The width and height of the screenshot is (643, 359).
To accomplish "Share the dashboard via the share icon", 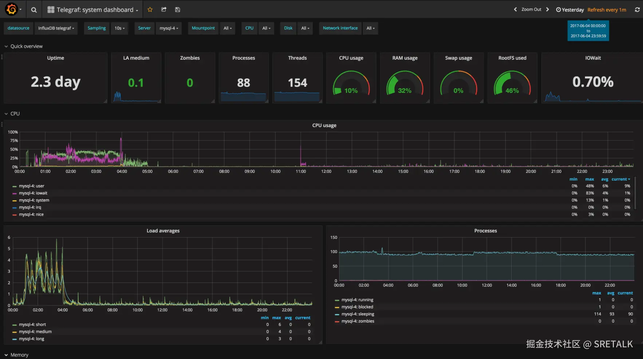I will [163, 9].
